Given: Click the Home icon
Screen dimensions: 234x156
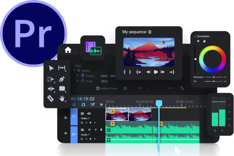Looking at the screenshot, I should 68,50.
